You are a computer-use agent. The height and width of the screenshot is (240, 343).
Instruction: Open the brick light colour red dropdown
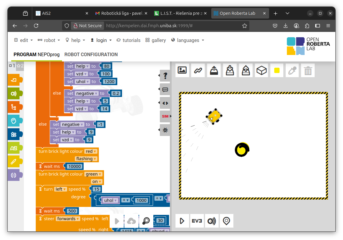[x=91, y=151]
